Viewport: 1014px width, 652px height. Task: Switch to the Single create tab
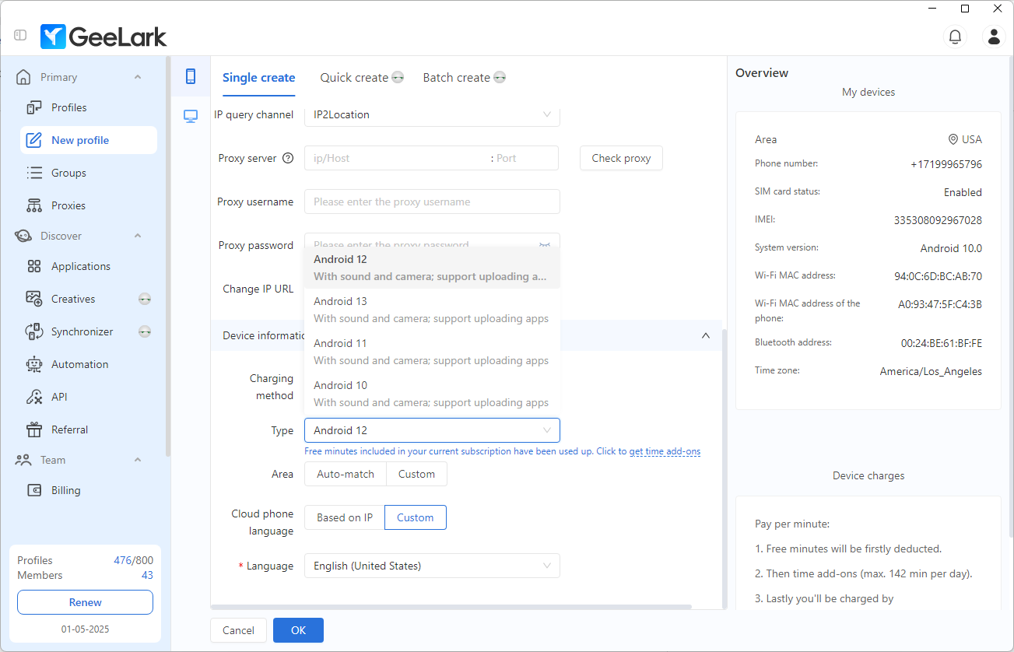coord(258,78)
